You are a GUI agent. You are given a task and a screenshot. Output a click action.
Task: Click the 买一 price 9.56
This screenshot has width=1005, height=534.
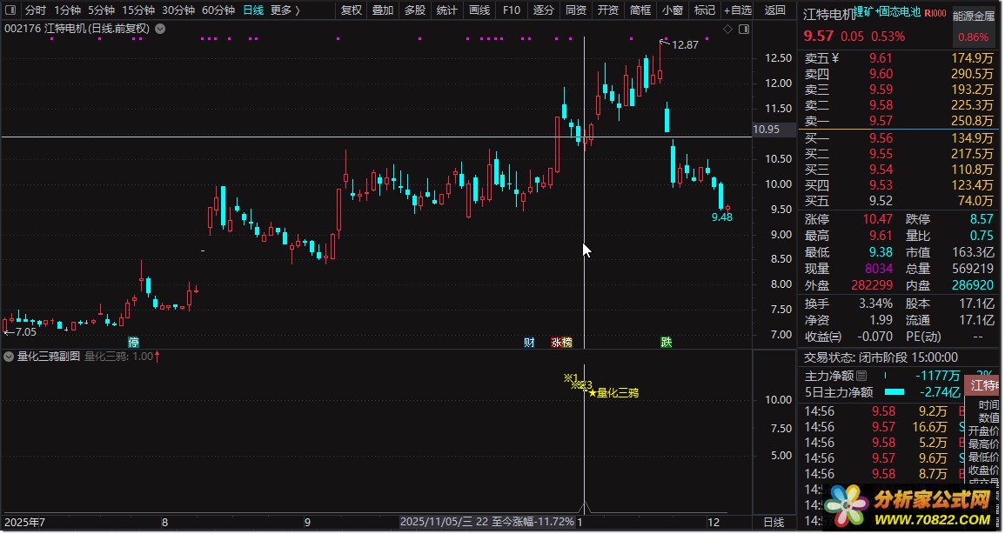coord(881,138)
